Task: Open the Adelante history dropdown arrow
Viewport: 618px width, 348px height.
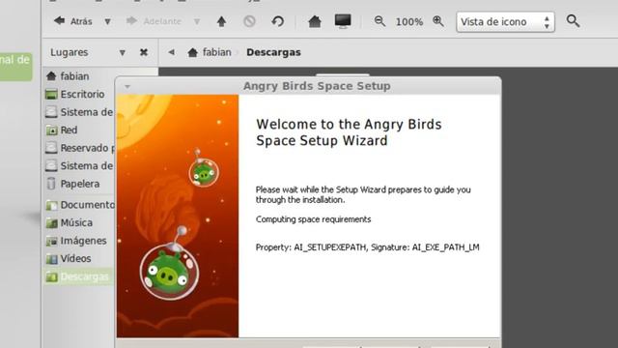Action: 197,21
